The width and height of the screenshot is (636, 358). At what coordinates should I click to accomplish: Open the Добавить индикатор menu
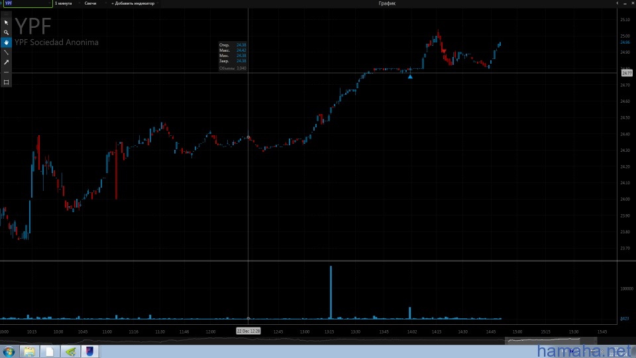tap(133, 3)
